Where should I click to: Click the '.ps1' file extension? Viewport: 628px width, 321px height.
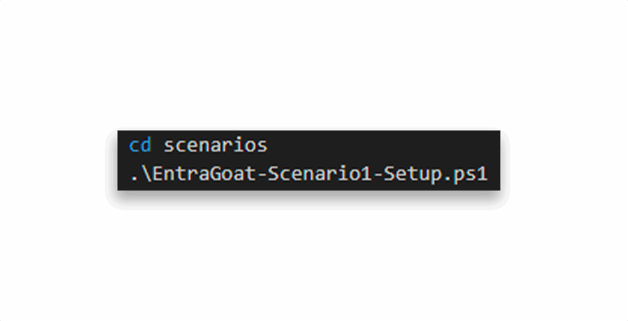[x=465, y=175]
